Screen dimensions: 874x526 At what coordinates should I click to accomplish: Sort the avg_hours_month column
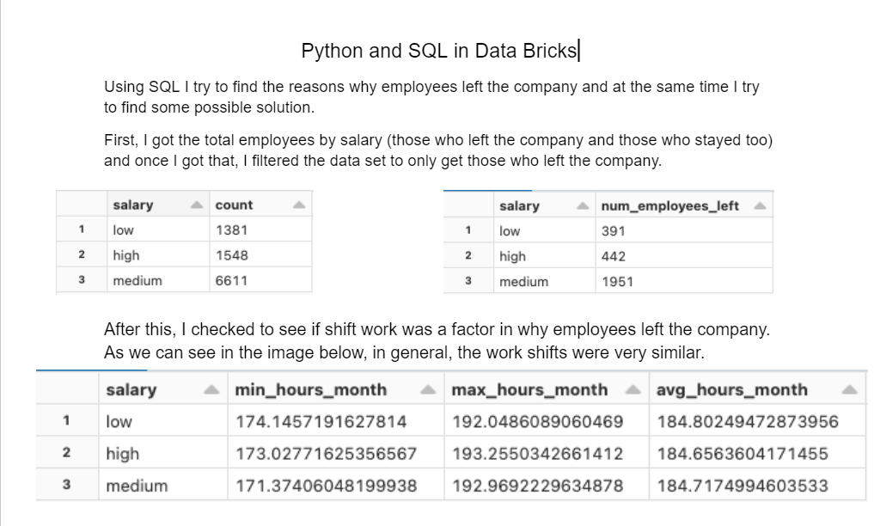(849, 390)
